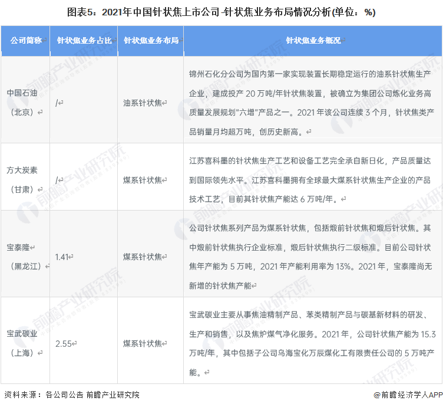Click the overview text starting '江苏喜科墨的针状焦'
The image size is (443, 407).
(310, 180)
